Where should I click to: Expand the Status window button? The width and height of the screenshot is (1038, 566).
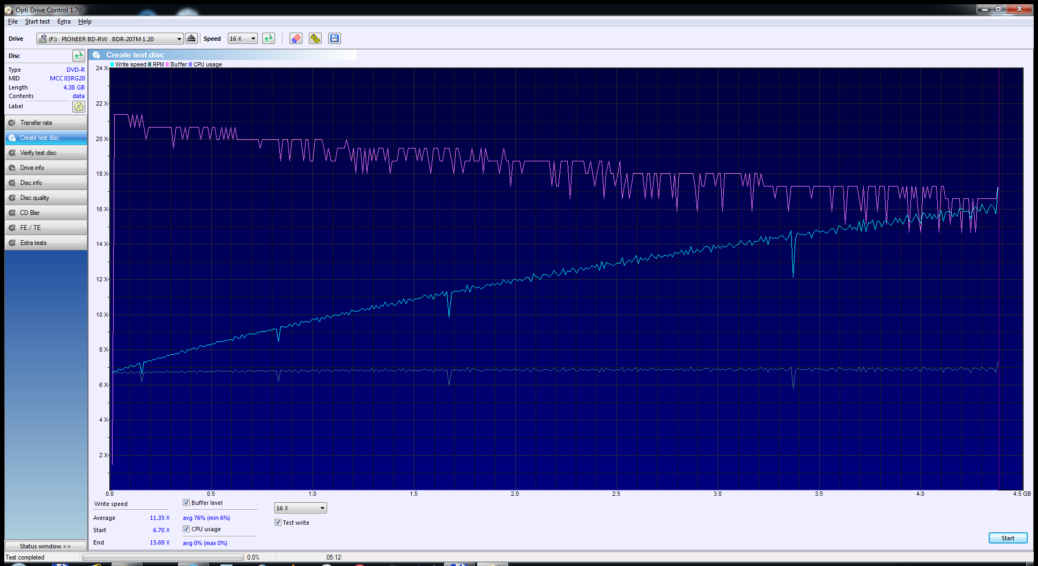[x=46, y=546]
